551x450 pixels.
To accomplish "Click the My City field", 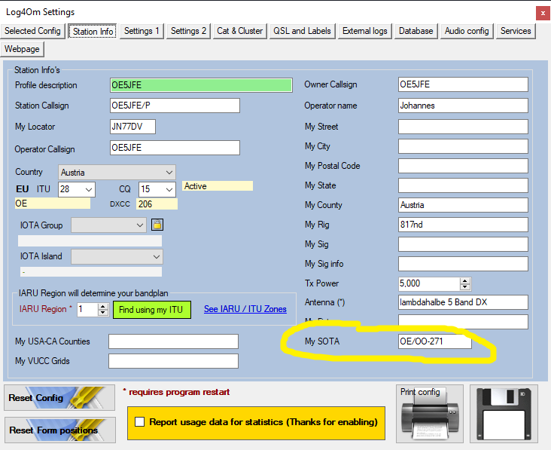I will (x=463, y=146).
